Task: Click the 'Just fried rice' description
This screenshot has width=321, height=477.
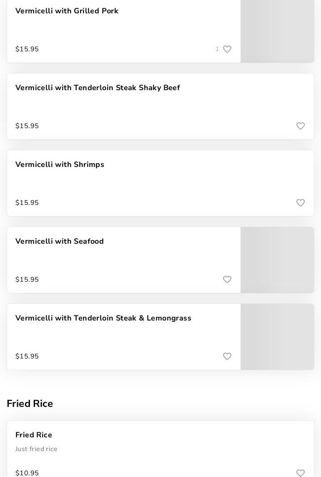Action: pyautogui.click(x=37, y=449)
